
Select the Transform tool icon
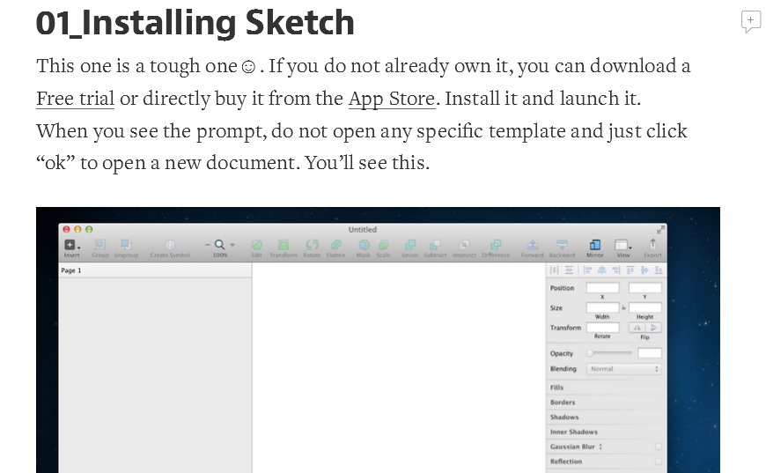[284, 245]
